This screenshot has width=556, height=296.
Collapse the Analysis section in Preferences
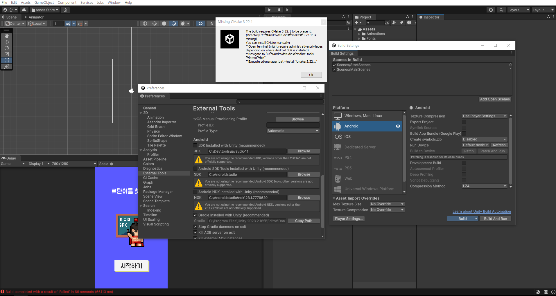click(x=141, y=150)
